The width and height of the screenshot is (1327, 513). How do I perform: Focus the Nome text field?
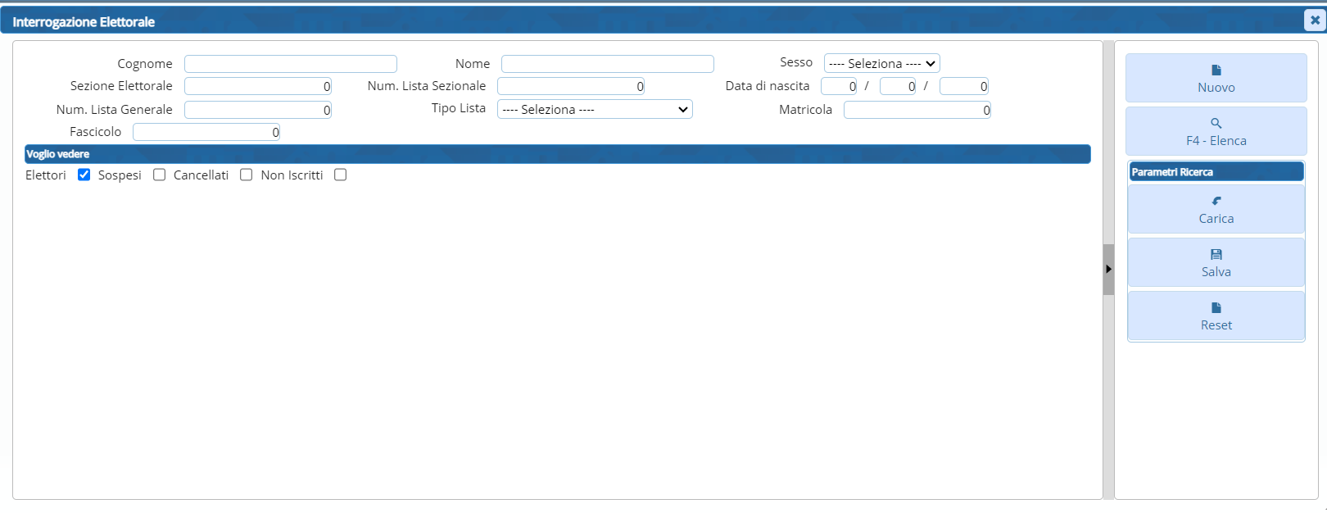pyautogui.click(x=607, y=64)
